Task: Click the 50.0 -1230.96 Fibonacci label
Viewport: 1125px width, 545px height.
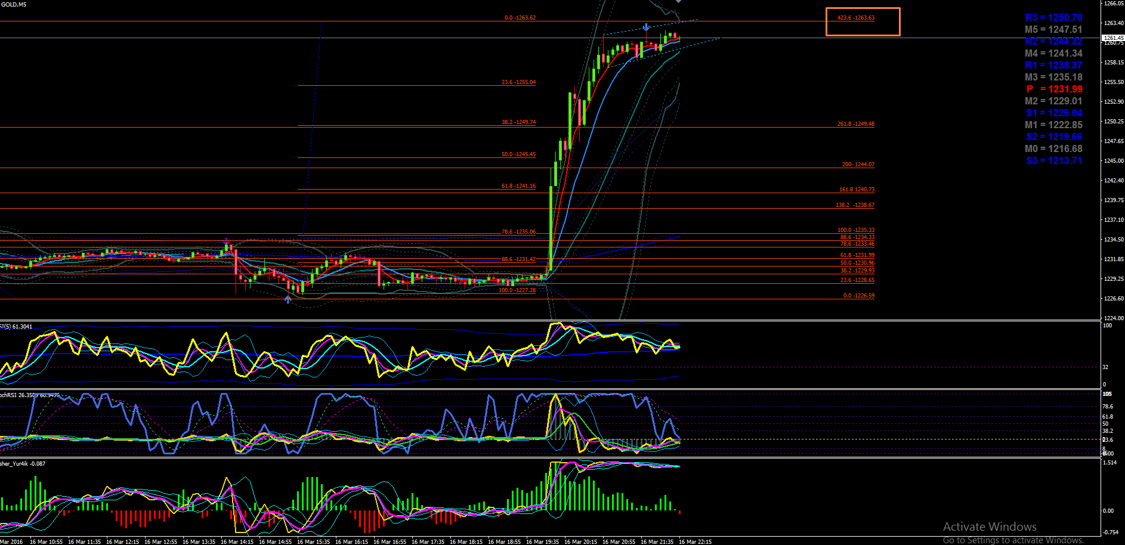Action: coord(858,263)
